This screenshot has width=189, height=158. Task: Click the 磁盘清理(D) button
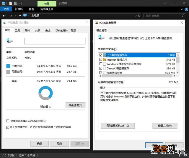pos(76,105)
